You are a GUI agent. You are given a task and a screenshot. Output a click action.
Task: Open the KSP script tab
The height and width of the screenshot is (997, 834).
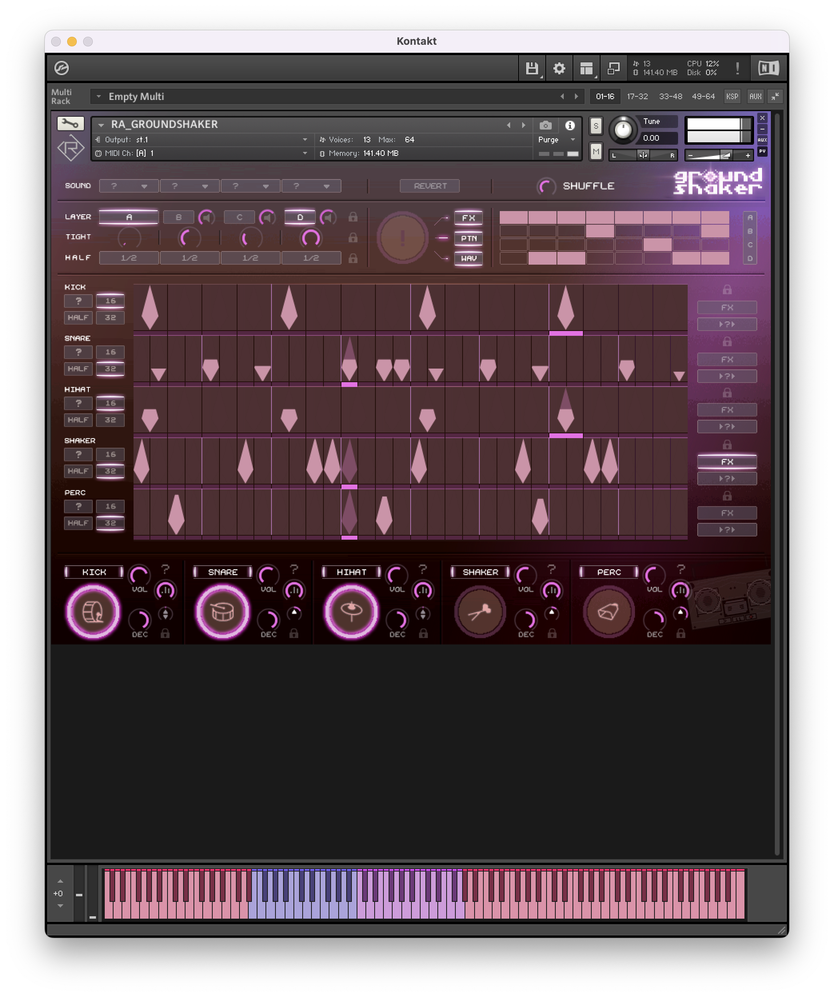[x=732, y=96]
